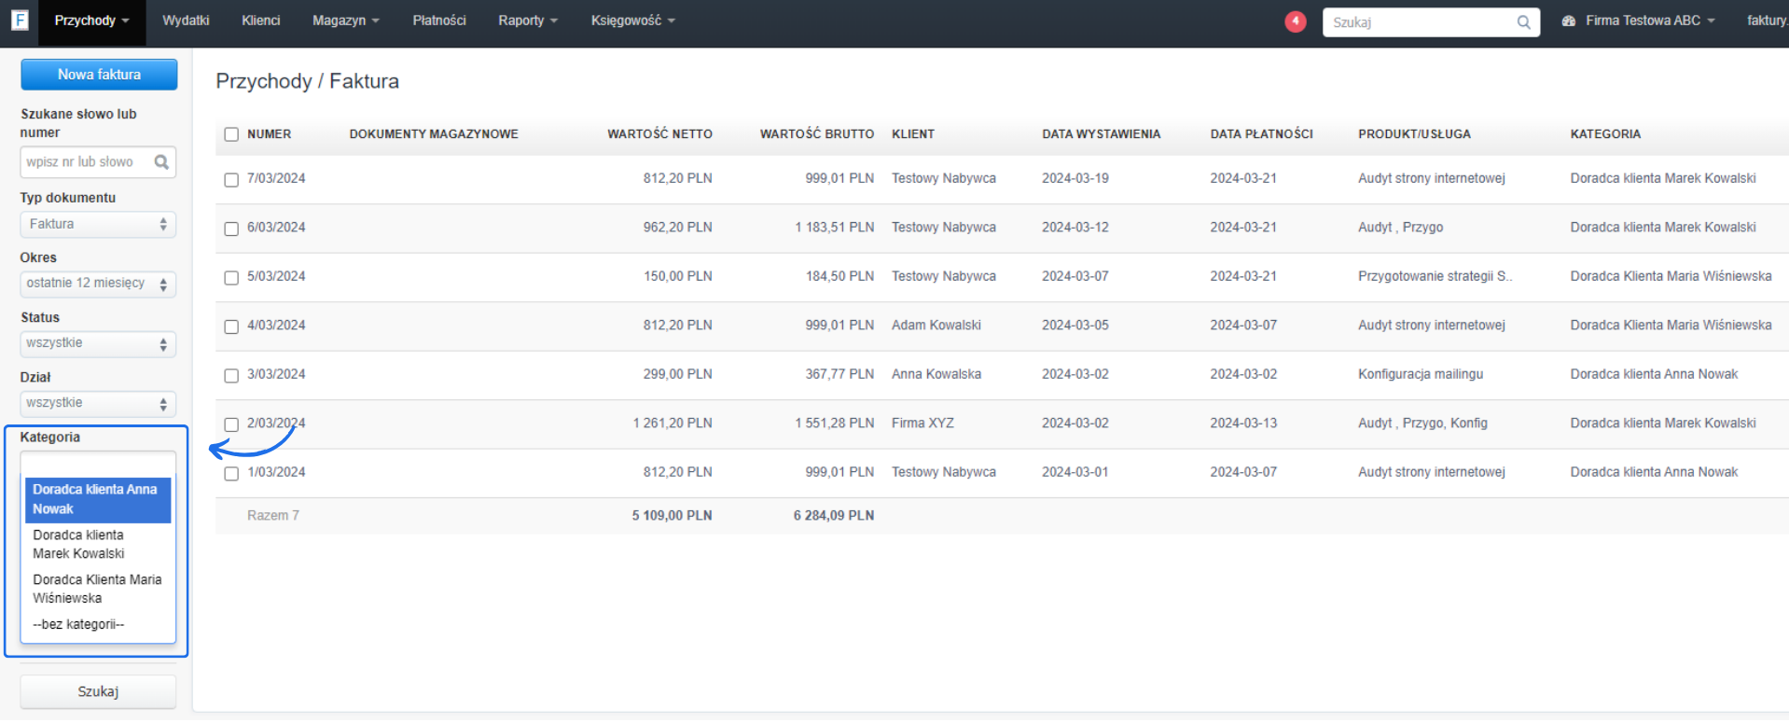Viewport: 1789px width, 723px height.
Task: Expand the Dział filter dropdown
Action: coord(98,404)
